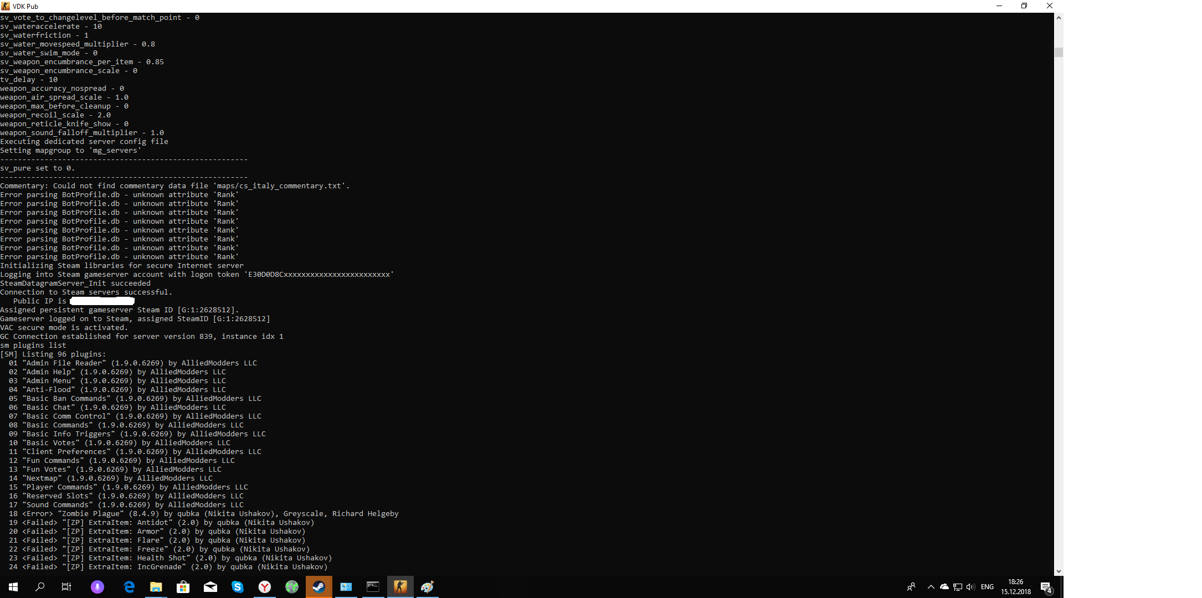The height and width of the screenshot is (598, 1202).
Task: Click the console scrollbar up arrow
Action: (x=1059, y=18)
